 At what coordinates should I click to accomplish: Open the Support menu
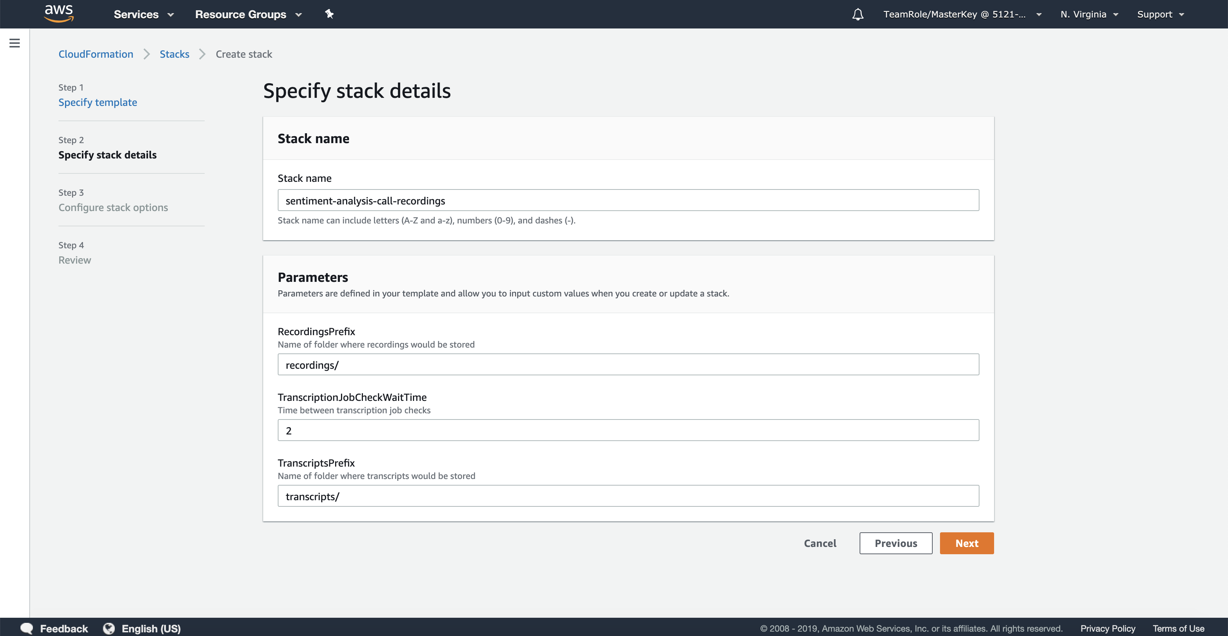1160,14
